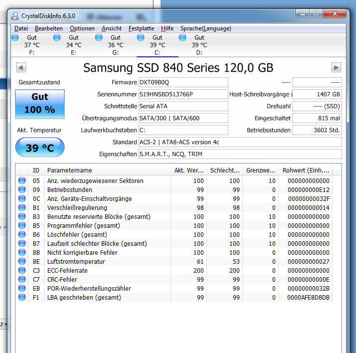Click ECC-Fehlerrate current value 200
Screen dimensions: 356x353
point(198,271)
